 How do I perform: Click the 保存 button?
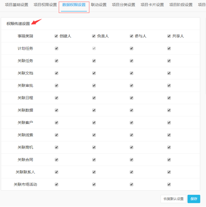coord(194,199)
